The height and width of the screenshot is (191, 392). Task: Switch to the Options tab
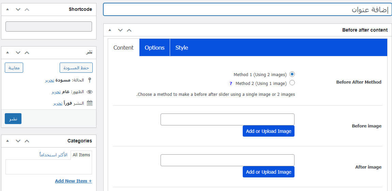[154, 48]
